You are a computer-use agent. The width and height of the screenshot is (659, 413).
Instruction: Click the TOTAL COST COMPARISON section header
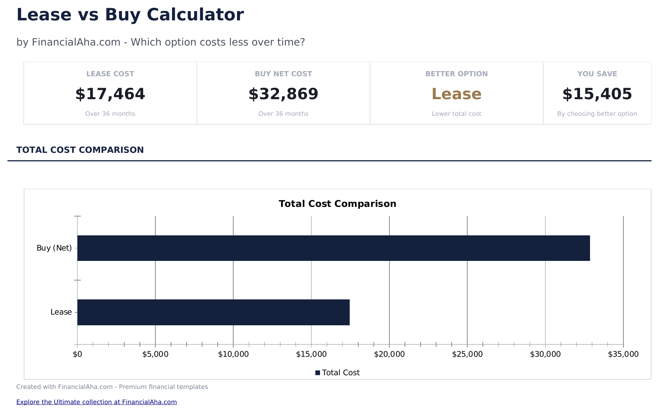tap(80, 150)
